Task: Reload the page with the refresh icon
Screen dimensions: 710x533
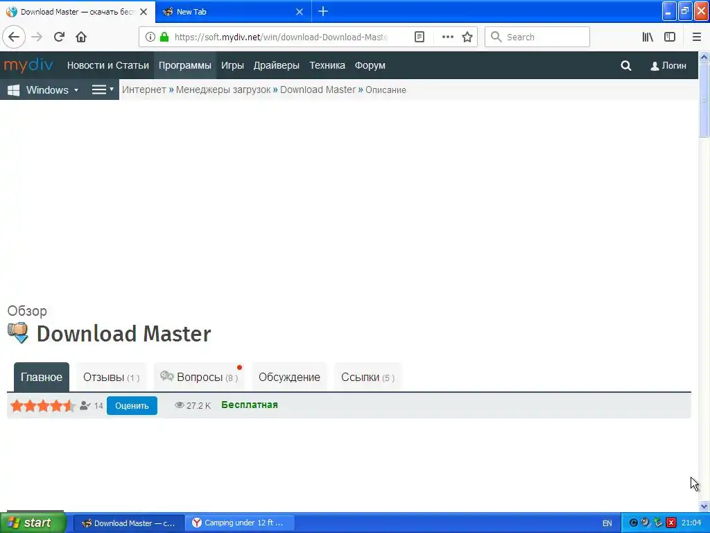Action: [60, 37]
